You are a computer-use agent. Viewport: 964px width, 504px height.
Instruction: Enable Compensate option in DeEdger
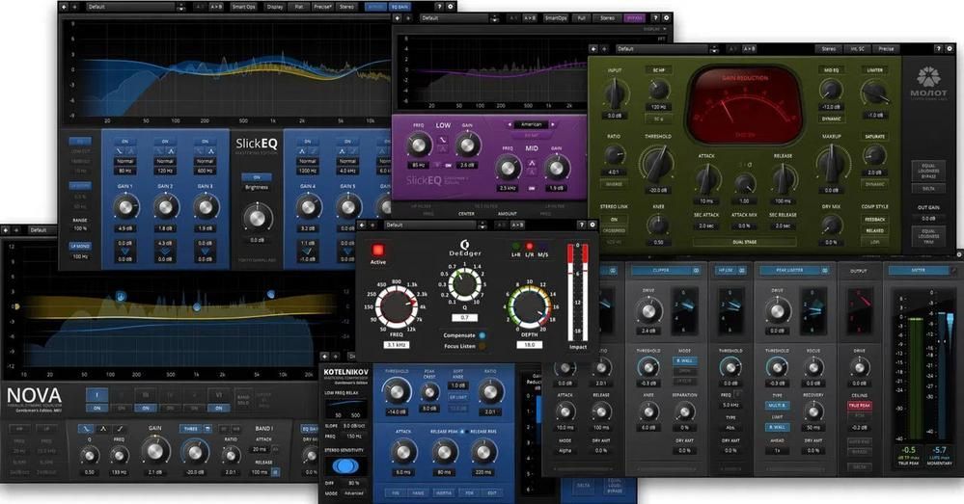coord(482,335)
